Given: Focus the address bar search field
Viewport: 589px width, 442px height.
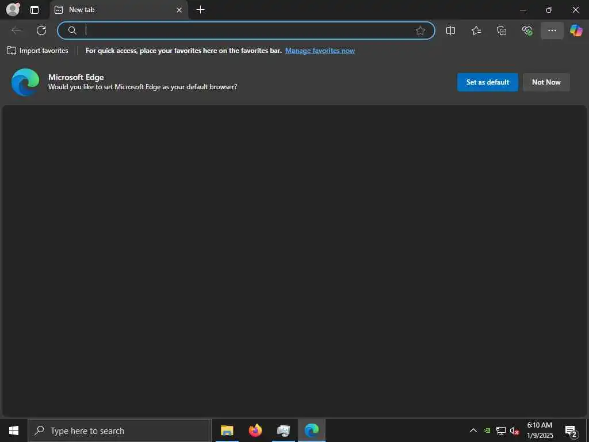Looking at the screenshot, I should click(246, 31).
